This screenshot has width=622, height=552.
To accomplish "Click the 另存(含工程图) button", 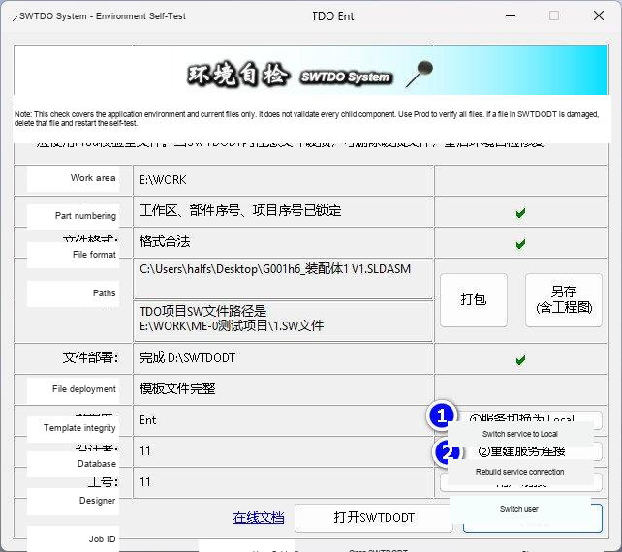I will pyautogui.click(x=563, y=300).
